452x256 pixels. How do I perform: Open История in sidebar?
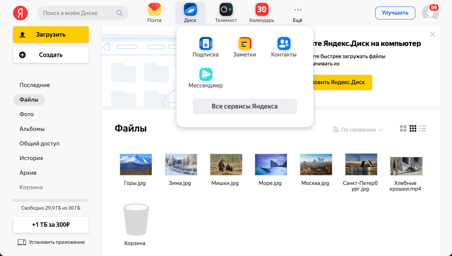pyautogui.click(x=31, y=158)
